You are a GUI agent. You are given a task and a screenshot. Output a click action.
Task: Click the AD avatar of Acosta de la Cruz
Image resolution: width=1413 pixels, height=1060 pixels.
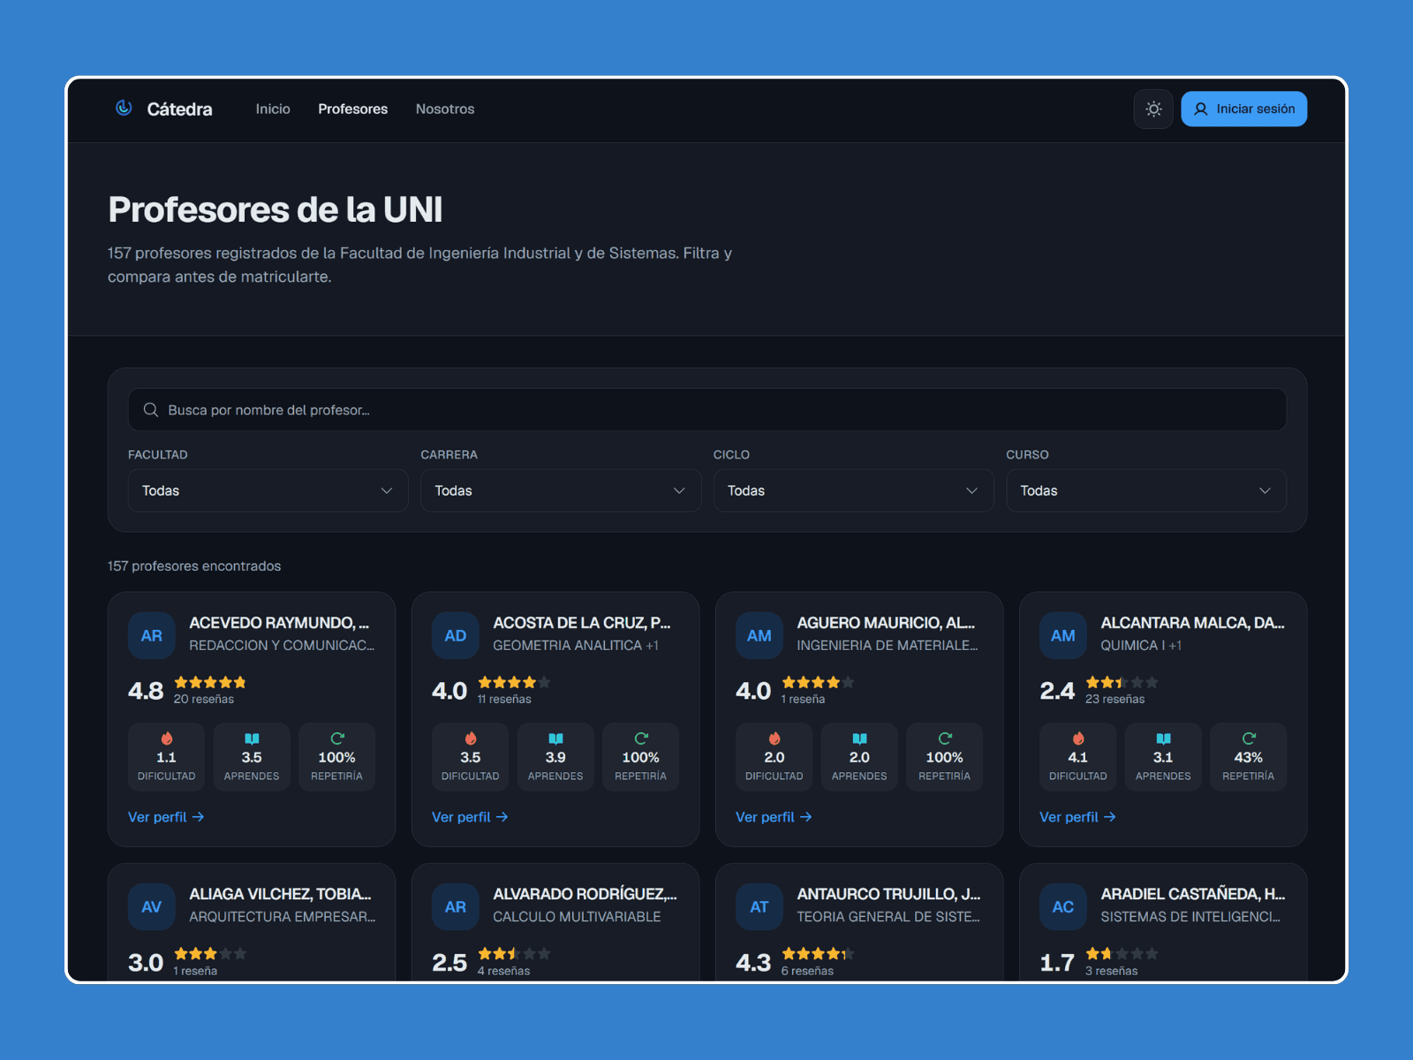point(456,635)
